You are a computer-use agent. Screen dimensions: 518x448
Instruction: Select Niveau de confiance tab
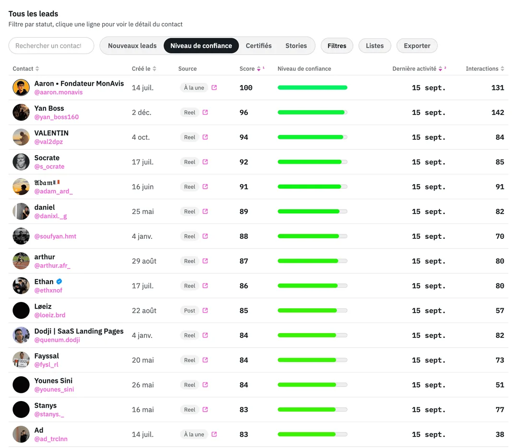click(x=201, y=46)
